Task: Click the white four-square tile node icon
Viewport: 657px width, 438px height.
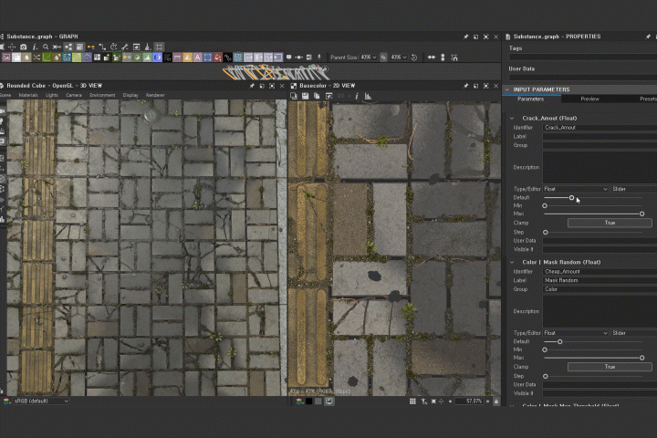Action: click(97, 57)
